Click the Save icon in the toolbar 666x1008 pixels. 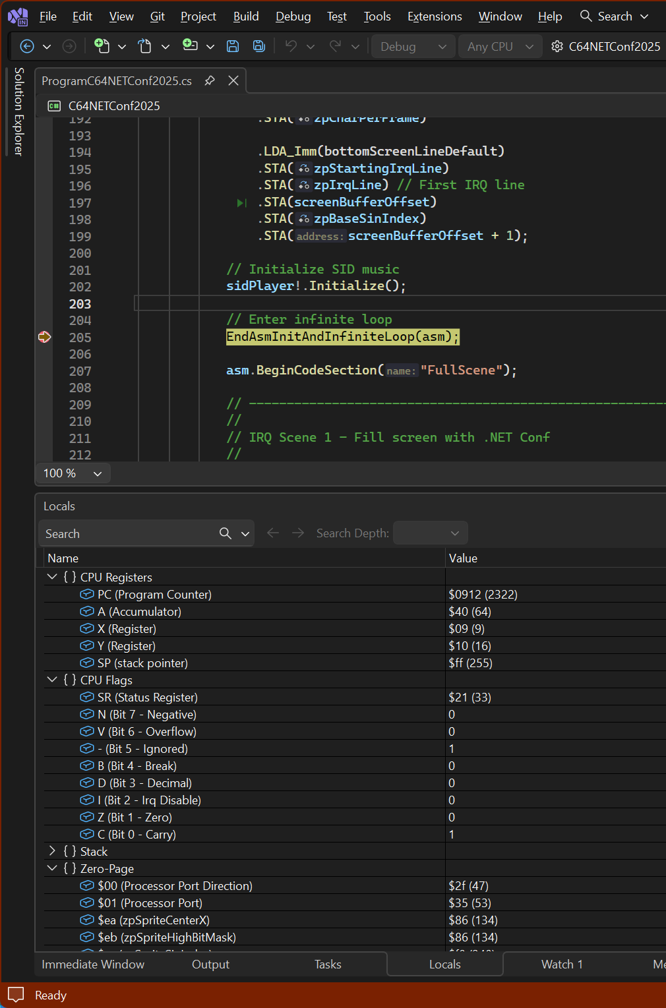point(233,46)
